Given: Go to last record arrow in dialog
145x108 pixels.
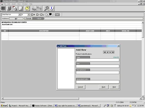Looking at the screenshot, I should click(113, 52).
